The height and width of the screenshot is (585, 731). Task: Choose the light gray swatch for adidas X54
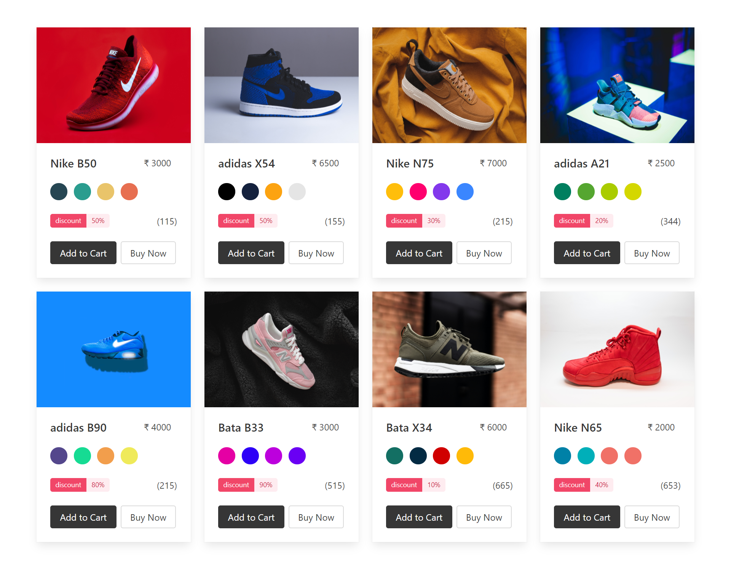(297, 191)
